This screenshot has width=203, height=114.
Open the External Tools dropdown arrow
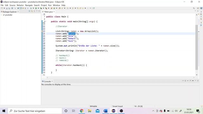click(x=49, y=8)
